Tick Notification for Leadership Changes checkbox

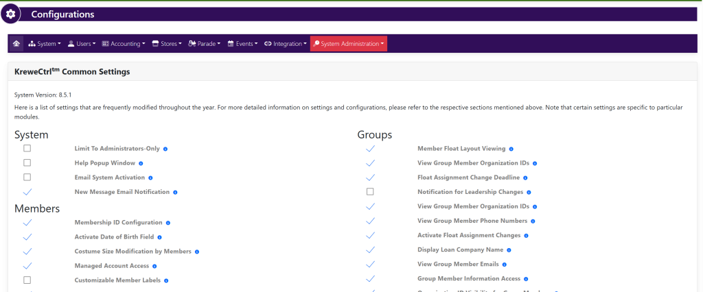click(x=370, y=192)
